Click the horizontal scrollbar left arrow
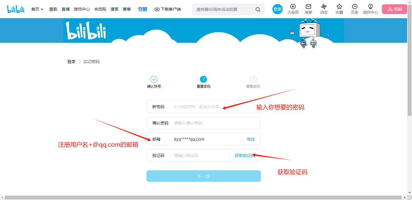 (x=2, y=197)
